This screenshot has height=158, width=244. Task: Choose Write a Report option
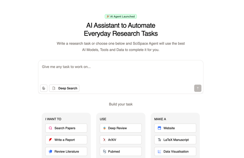coord(66,140)
